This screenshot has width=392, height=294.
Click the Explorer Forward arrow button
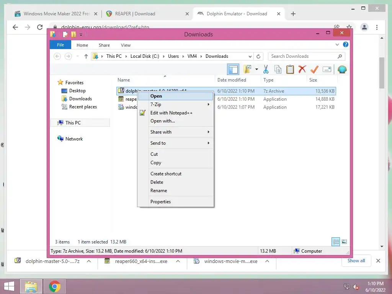(68, 56)
